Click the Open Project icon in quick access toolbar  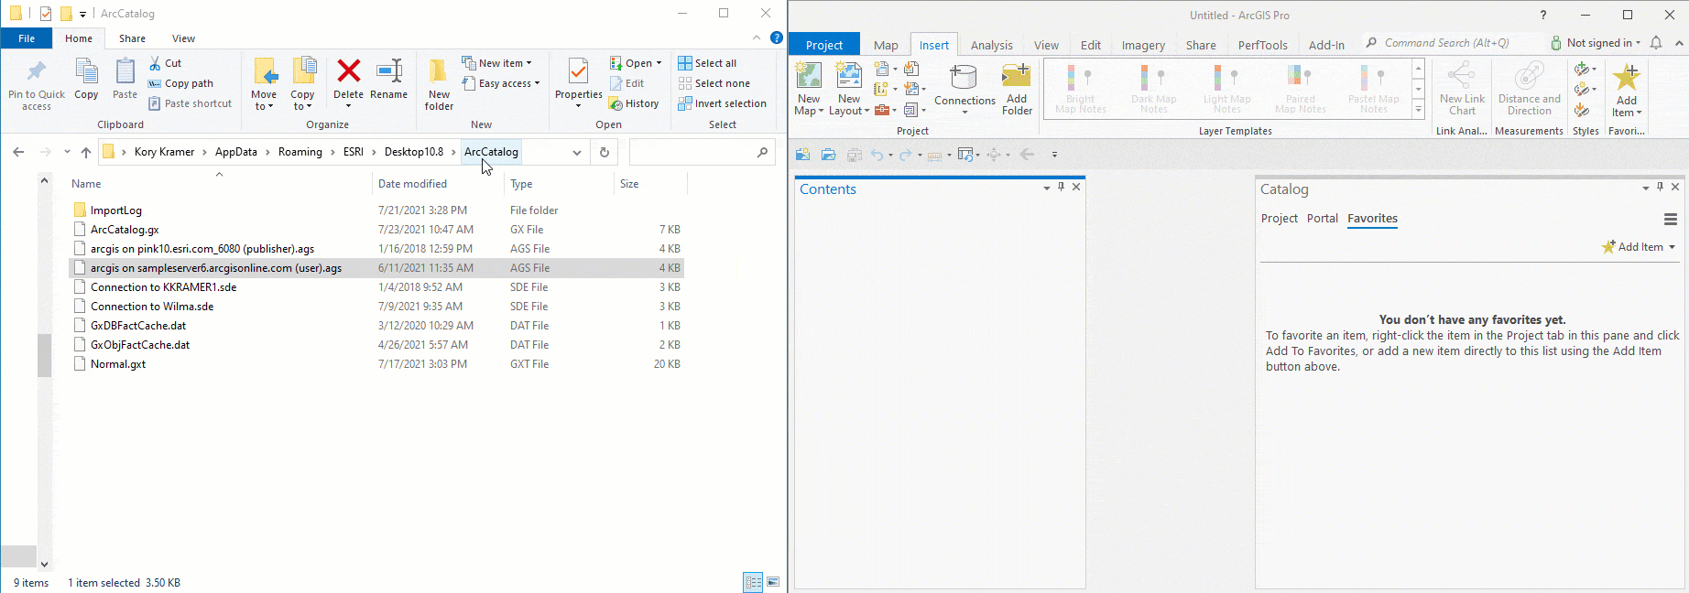click(x=828, y=155)
